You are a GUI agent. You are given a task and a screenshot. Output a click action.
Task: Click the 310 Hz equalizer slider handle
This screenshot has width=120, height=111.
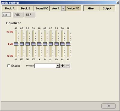(28, 44)
